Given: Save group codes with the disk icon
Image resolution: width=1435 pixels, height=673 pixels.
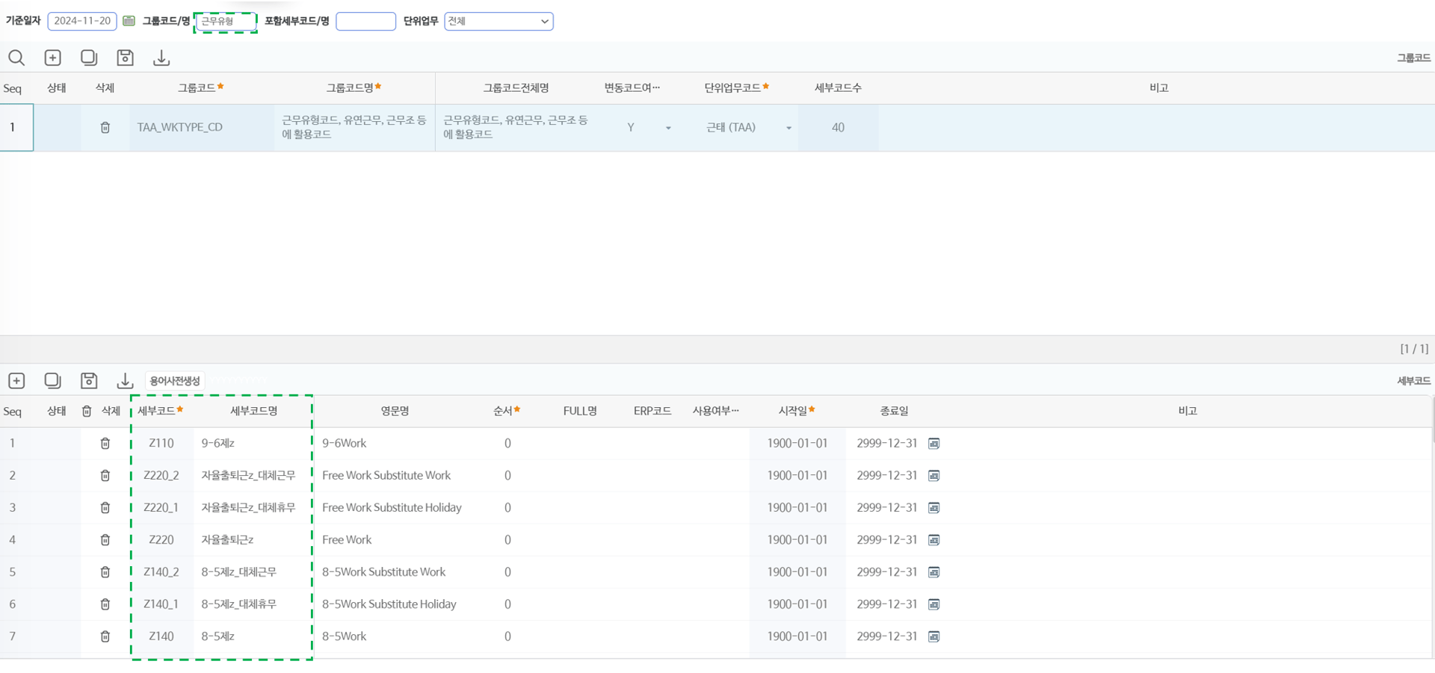Looking at the screenshot, I should 125,58.
